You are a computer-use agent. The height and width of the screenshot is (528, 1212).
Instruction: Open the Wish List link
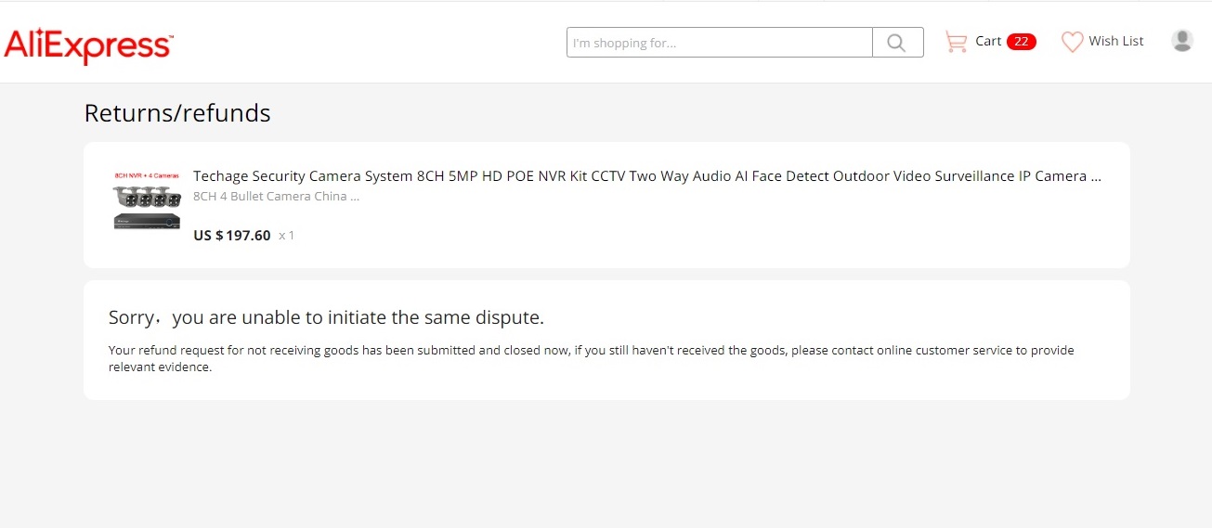[1116, 41]
